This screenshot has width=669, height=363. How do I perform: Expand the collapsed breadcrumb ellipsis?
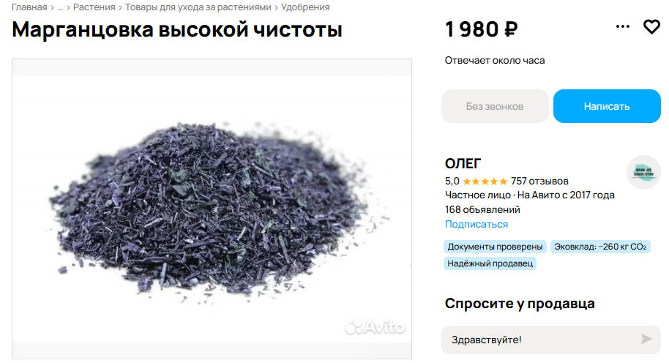pos(60,7)
